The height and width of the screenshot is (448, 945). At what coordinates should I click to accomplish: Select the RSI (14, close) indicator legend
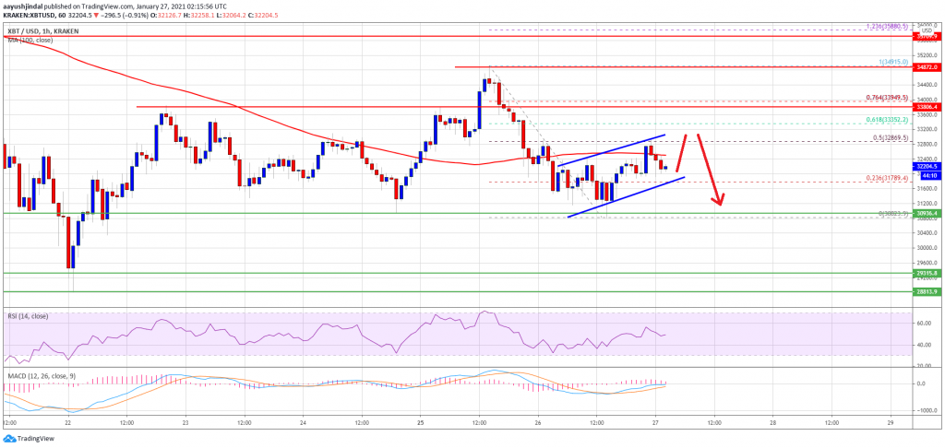pyautogui.click(x=28, y=315)
